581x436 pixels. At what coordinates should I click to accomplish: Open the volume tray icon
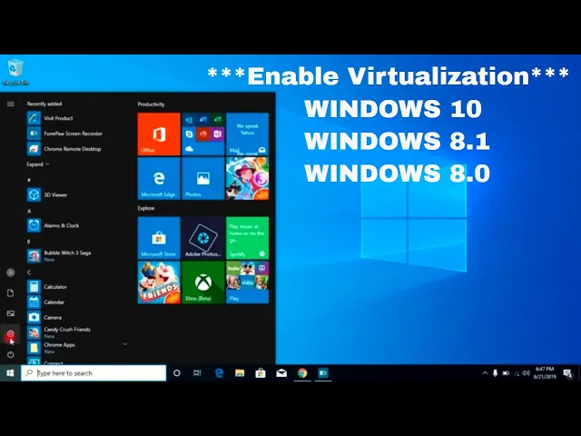pos(527,373)
